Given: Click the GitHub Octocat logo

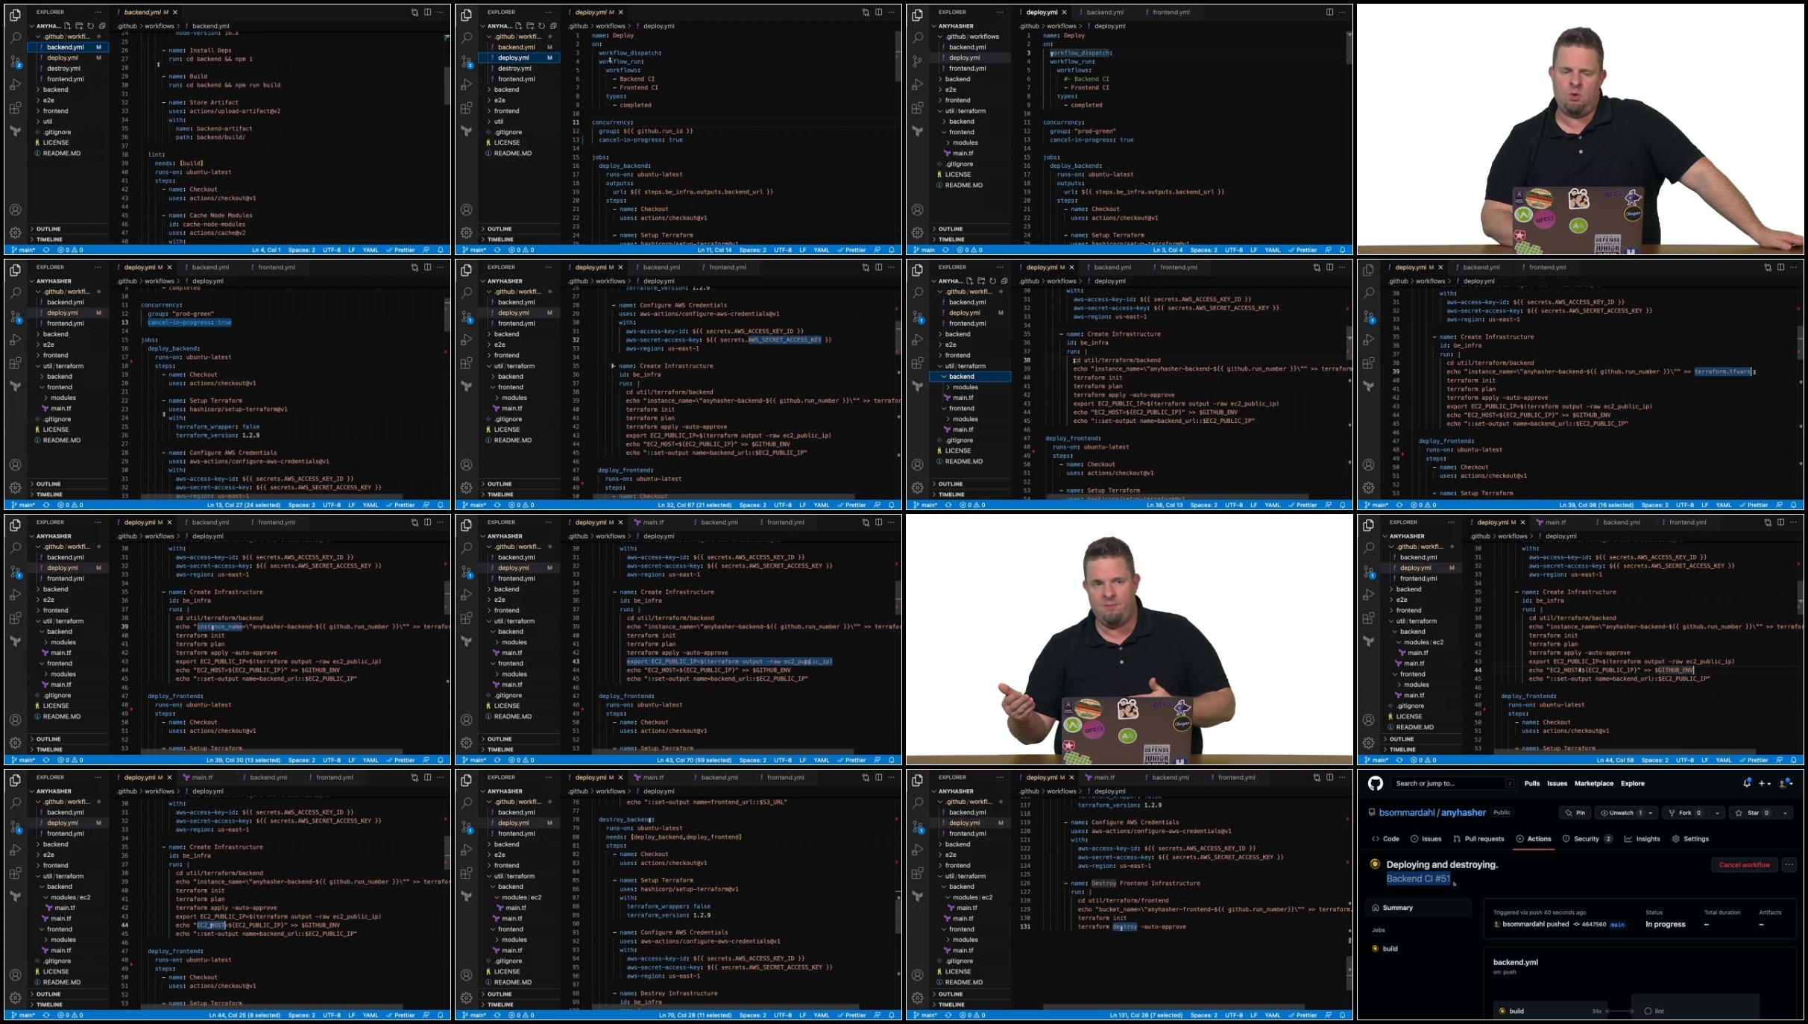Looking at the screenshot, I should tap(1376, 783).
